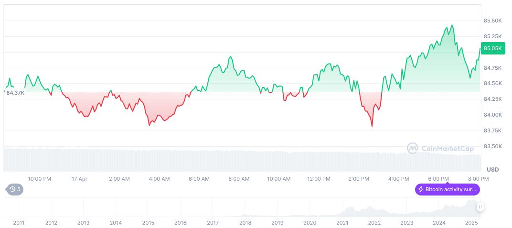This screenshot has height=228, width=512.
Task: Click the 2011 year marker
Action: click(x=19, y=223)
